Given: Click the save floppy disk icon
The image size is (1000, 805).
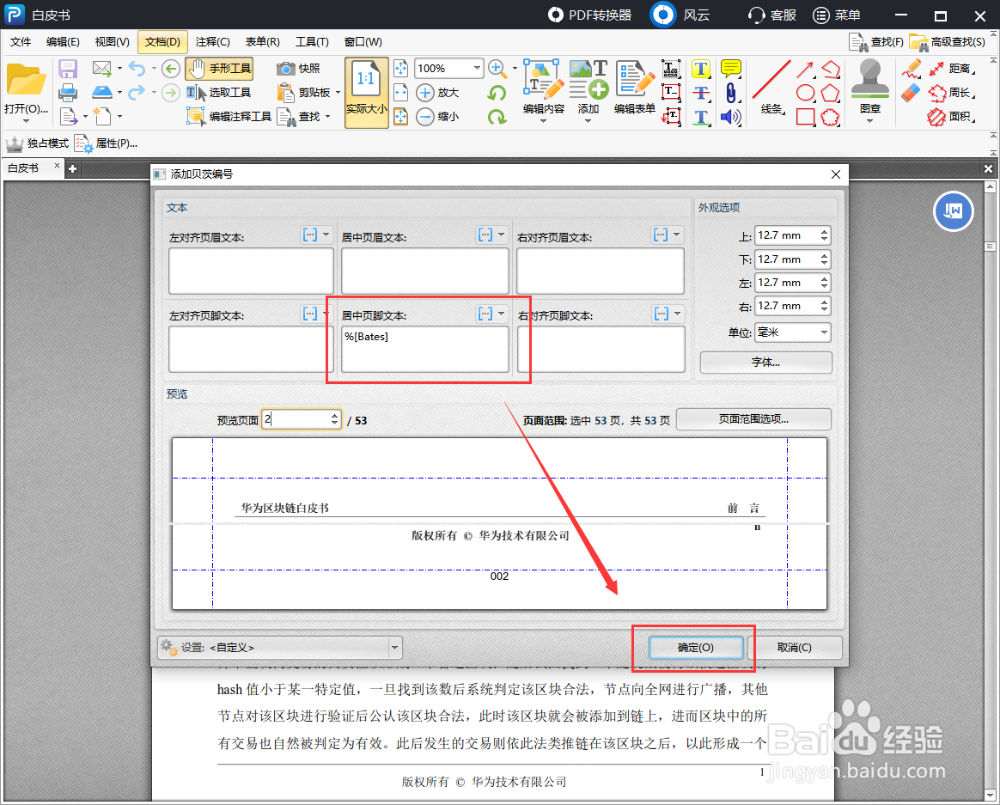Looking at the screenshot, I should coord(68,68).
